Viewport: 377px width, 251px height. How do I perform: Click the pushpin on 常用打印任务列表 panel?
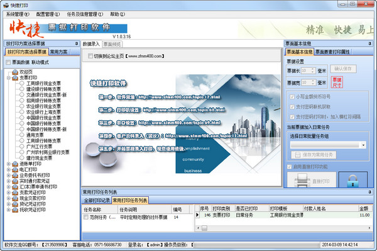pyautogui.click(x=369, y=192)
